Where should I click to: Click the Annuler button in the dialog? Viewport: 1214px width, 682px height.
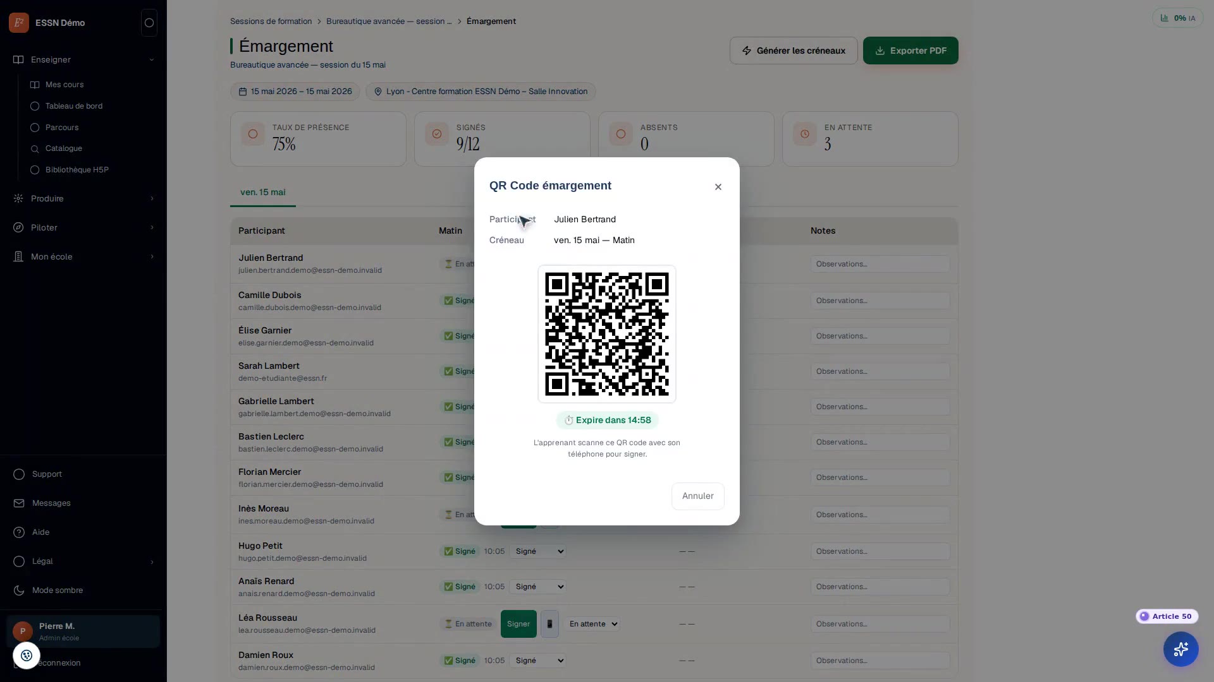[698, 496]
